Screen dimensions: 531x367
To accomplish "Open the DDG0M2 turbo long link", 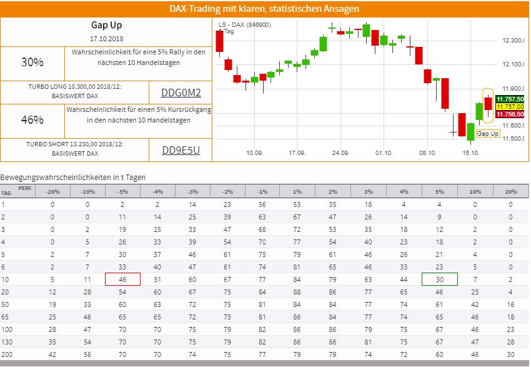I will (181, 93).
